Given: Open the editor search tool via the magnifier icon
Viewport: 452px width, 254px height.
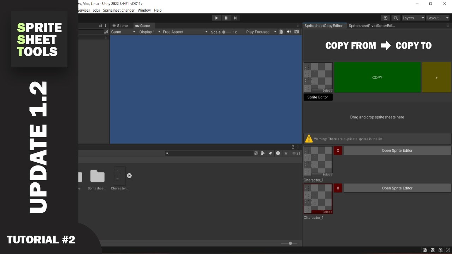Looking at the screenshot, I should click(x=395, y=18).
